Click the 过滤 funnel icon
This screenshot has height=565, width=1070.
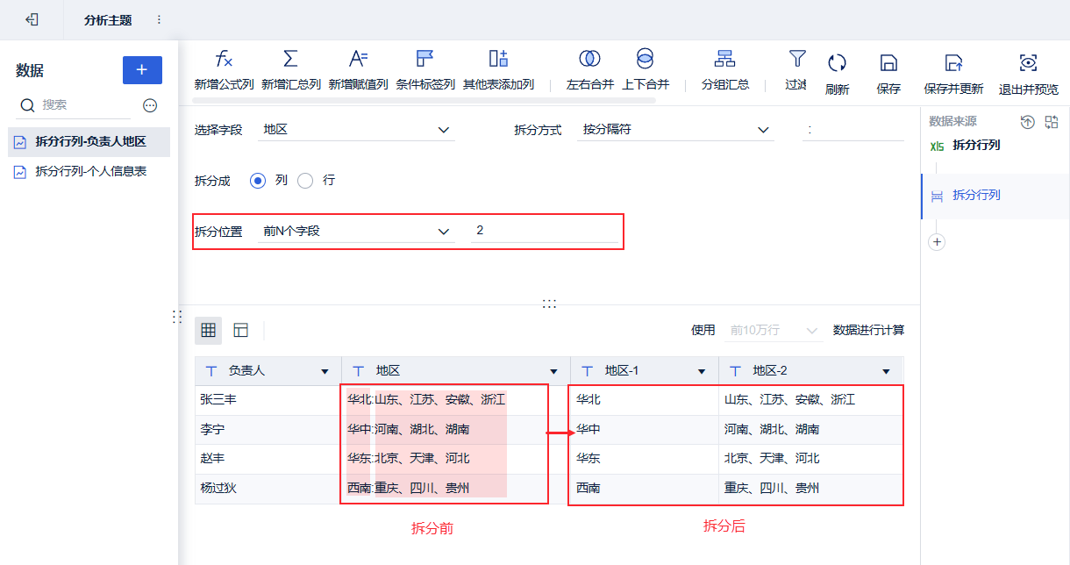[x=796, y=59]
